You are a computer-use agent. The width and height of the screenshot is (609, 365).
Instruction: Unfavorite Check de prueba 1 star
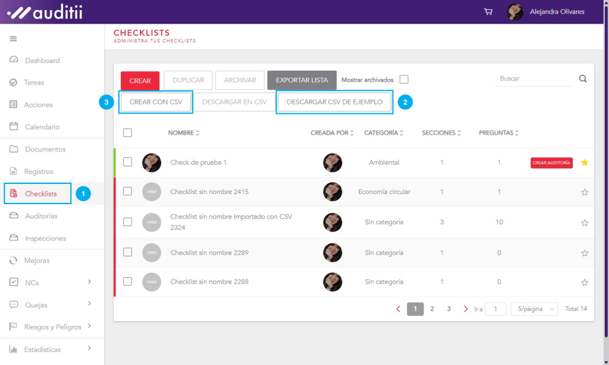(x=585, y=163)
